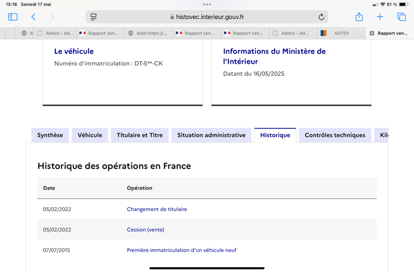Viewport: 414px width, 272px height.
Task: Close the active Rapport ven... tab
Action: point(372,33)
